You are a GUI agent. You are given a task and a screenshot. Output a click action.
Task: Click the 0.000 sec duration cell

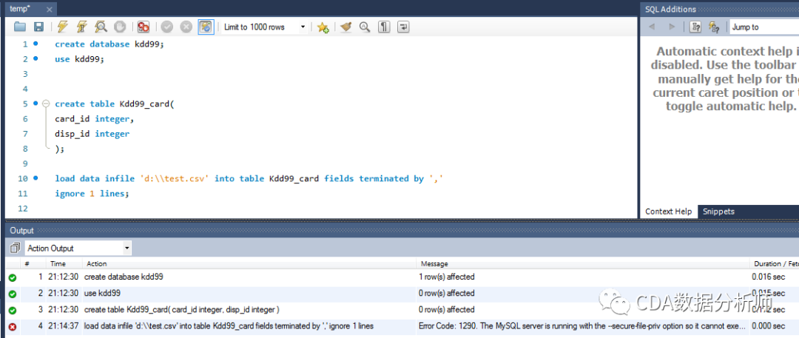(x=769, y=325)
